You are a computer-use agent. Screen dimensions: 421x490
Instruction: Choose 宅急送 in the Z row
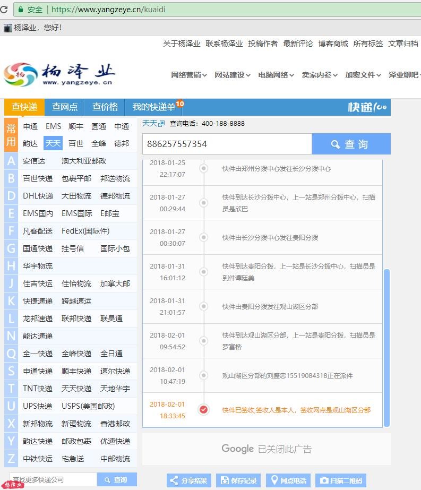pos(73,459)
